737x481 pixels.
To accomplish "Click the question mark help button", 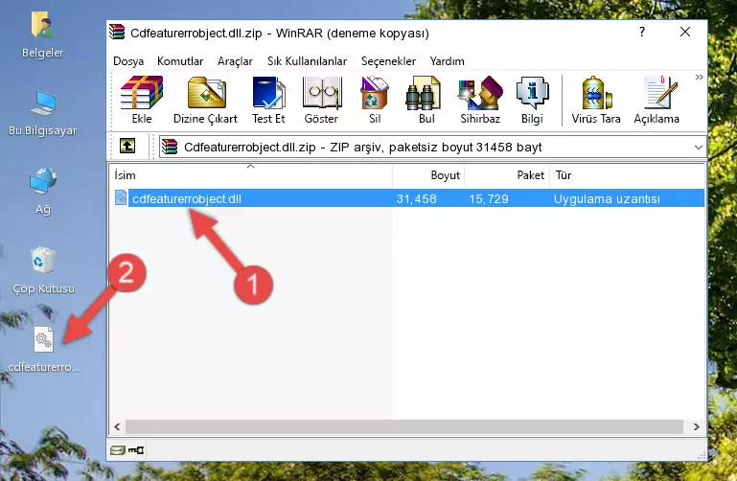I will click(x=642, y=33).
